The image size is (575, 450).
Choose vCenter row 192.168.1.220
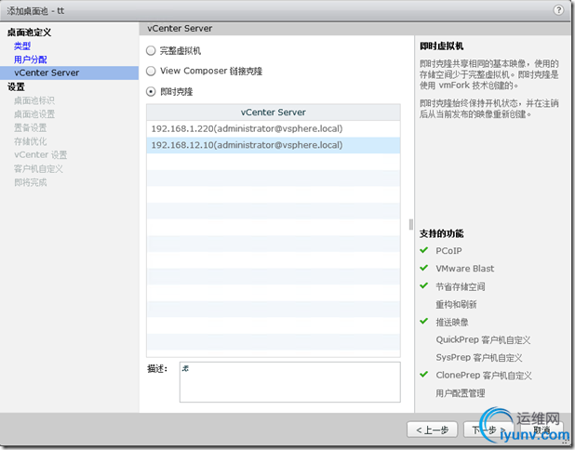point(274,129)
